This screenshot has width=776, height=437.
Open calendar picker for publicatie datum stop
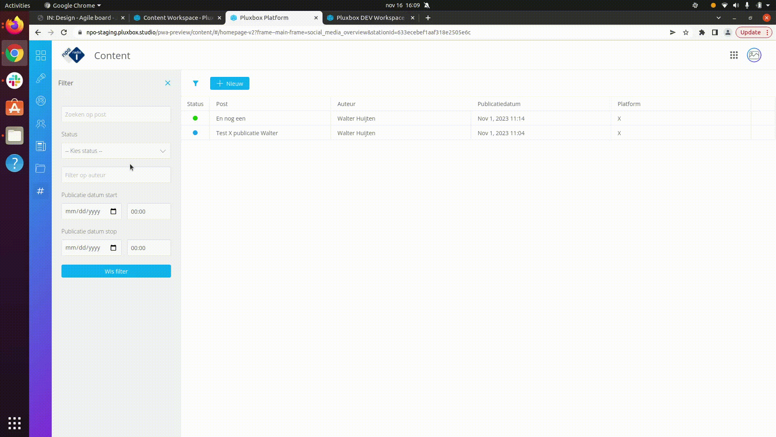pos(114,248)
